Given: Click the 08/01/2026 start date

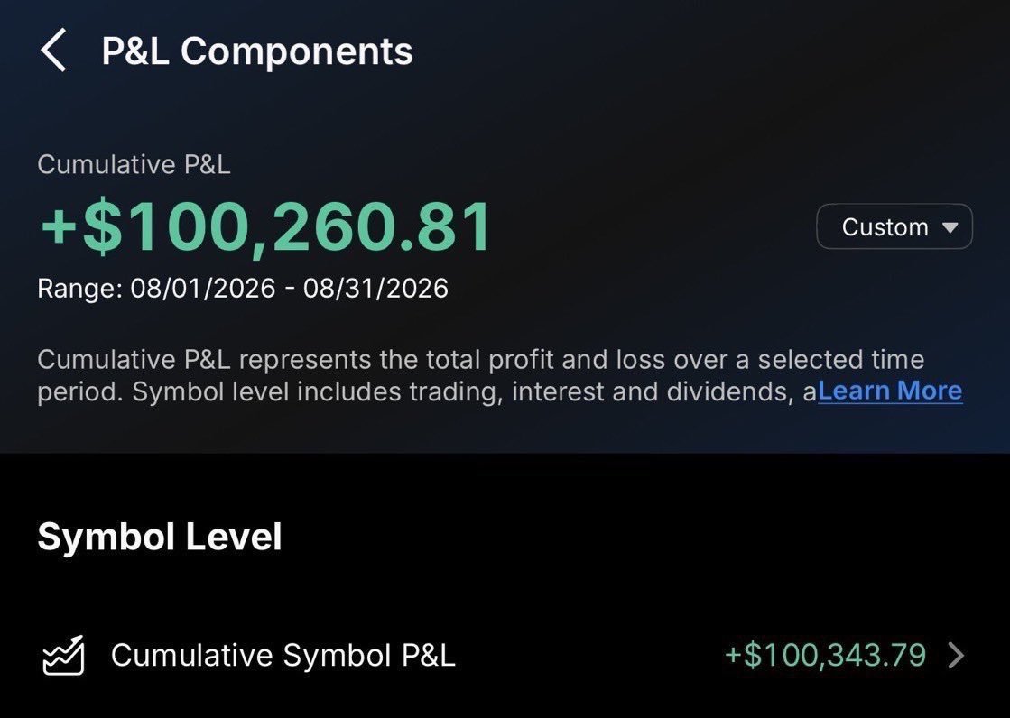Looking at the screenshot, I should (x=203, y=288).
